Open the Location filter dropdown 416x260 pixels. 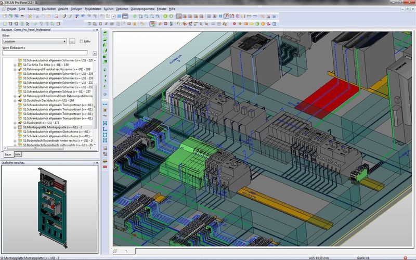pos(63,41)
